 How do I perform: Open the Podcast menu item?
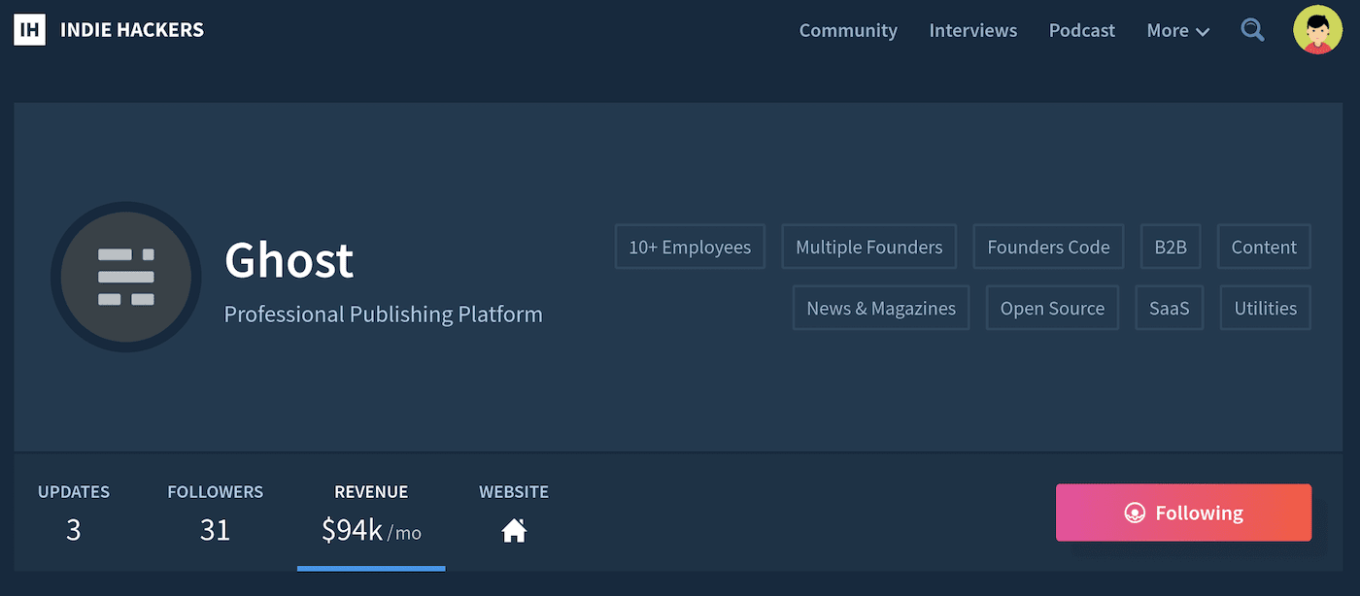(1081, 30)
